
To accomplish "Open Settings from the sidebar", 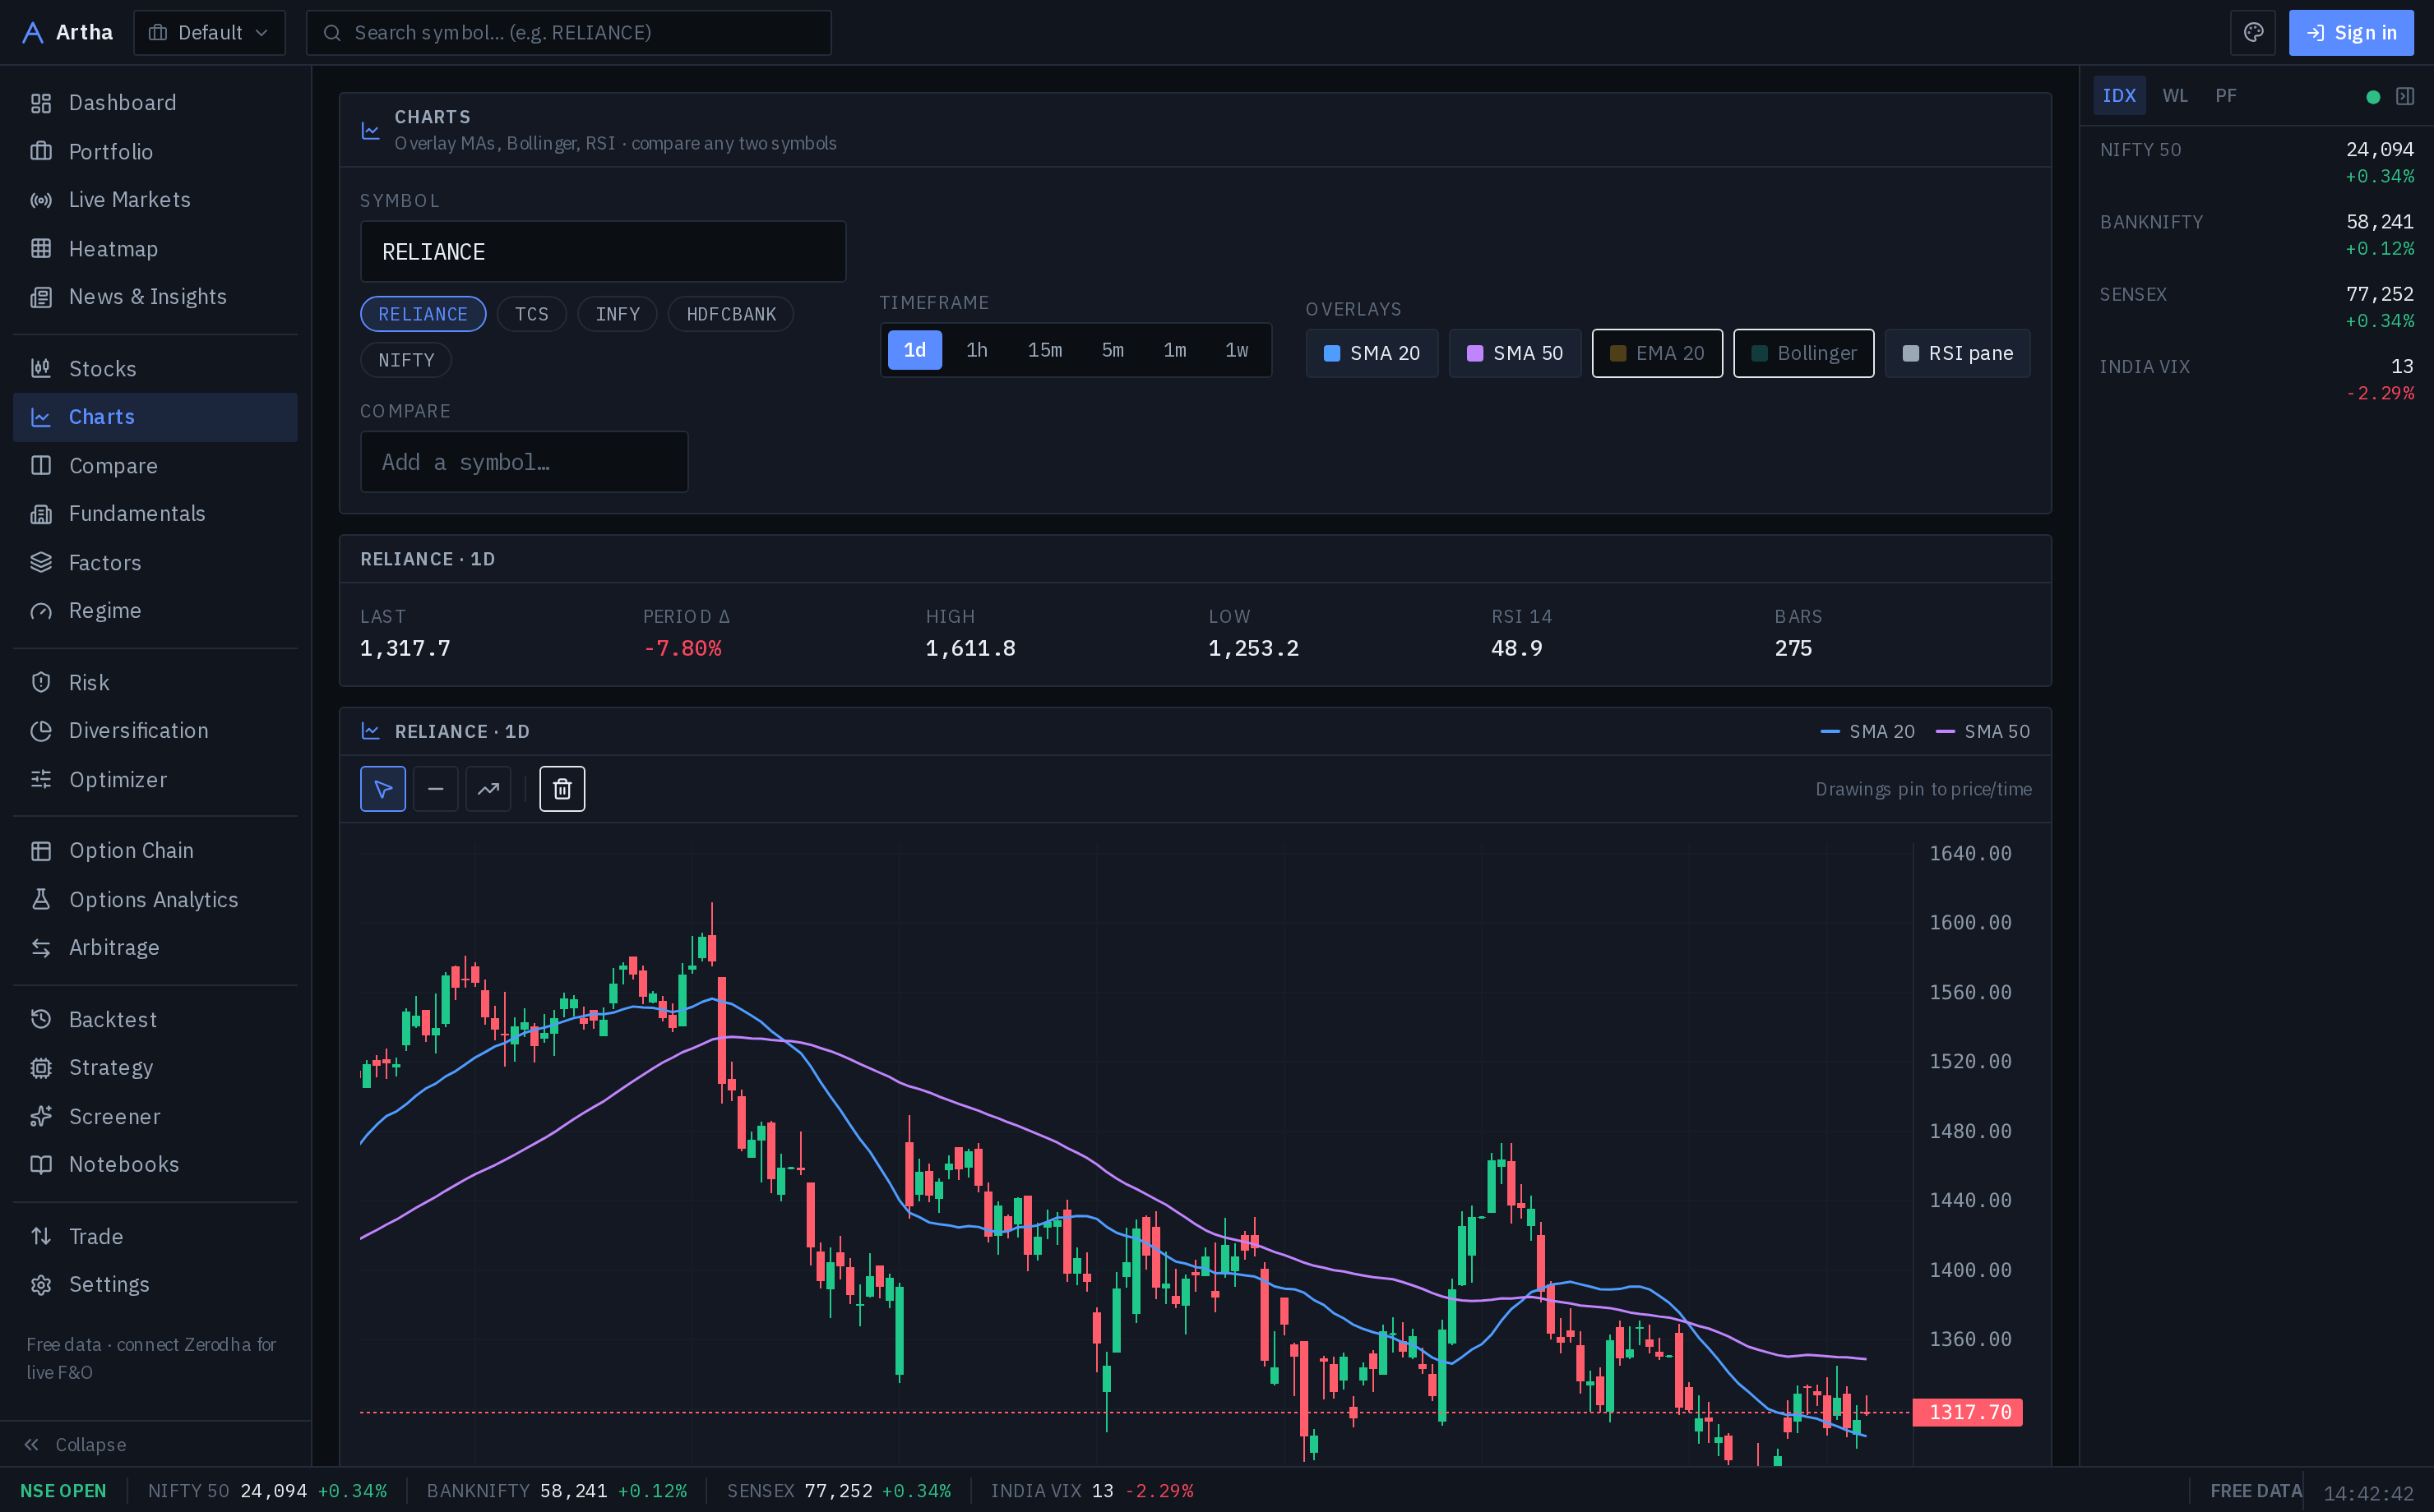I will 155,1285.
